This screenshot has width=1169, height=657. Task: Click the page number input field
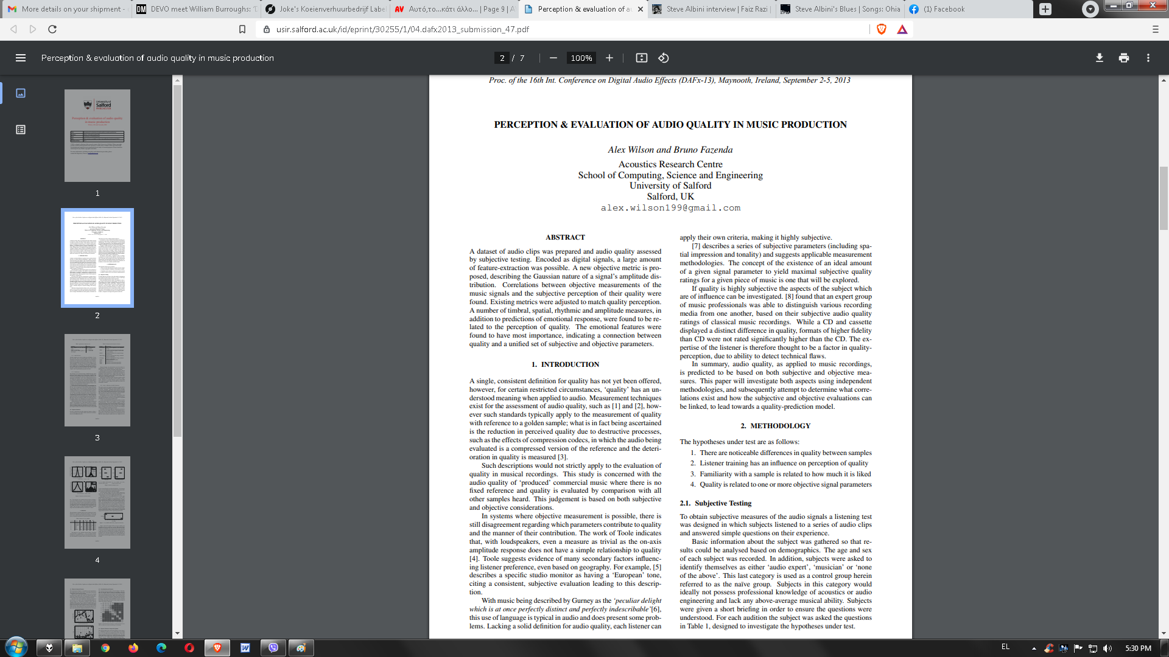coord(502,58)
